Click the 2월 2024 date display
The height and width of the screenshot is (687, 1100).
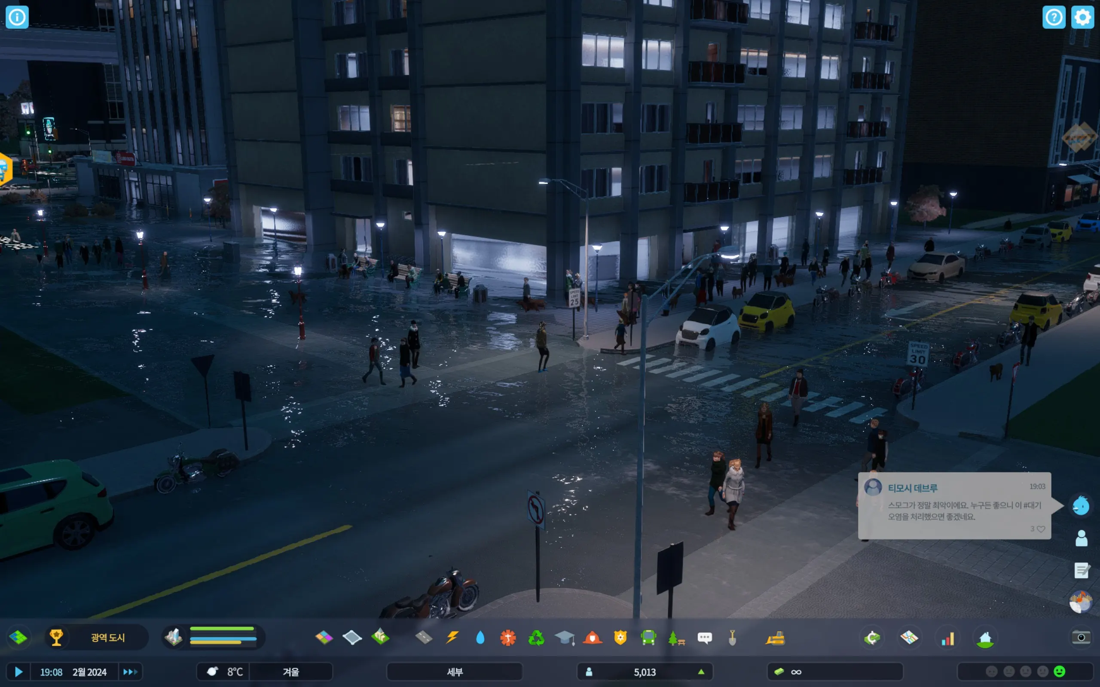point(89,672)
